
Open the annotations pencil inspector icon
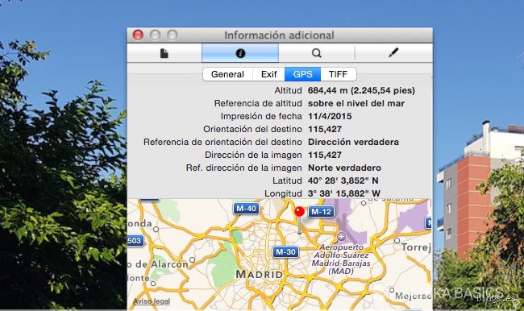[393, 52]
